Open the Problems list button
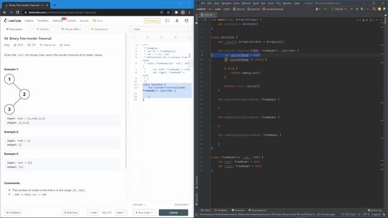The image size is (388, 218). point(13,213)
